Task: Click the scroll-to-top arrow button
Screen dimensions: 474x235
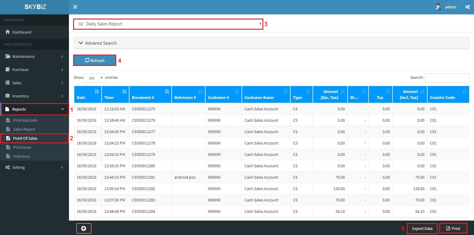Action: click(x=84, y=228)
